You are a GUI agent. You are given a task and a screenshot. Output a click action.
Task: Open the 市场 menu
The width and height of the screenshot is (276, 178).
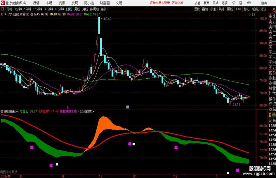(x=49, y=3)
